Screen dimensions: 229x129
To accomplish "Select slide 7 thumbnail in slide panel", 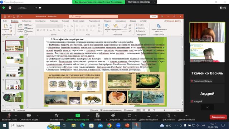I will (x=15, y=59).
